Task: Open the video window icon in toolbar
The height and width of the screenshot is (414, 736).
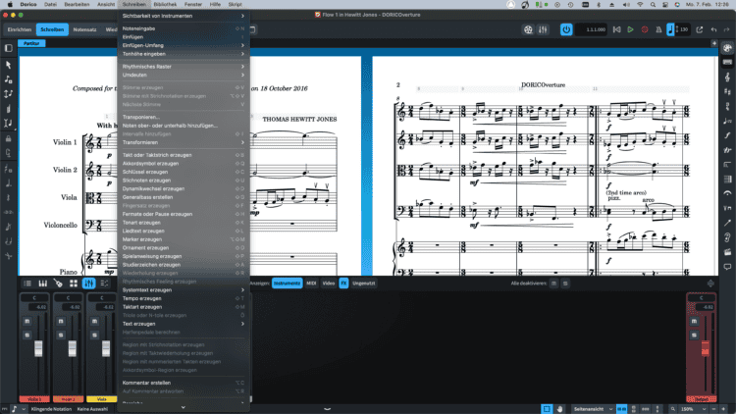Action: pyautogui.click(x=528, y=29)
